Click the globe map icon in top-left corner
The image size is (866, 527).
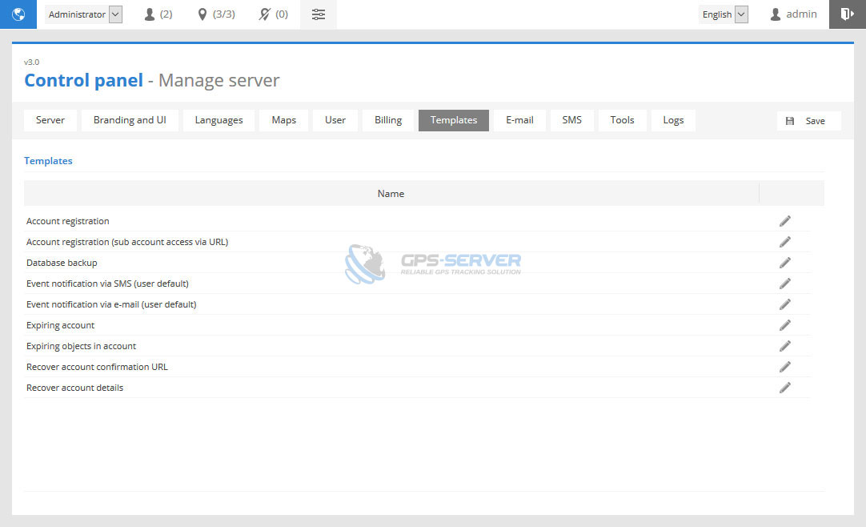[18, 14]
